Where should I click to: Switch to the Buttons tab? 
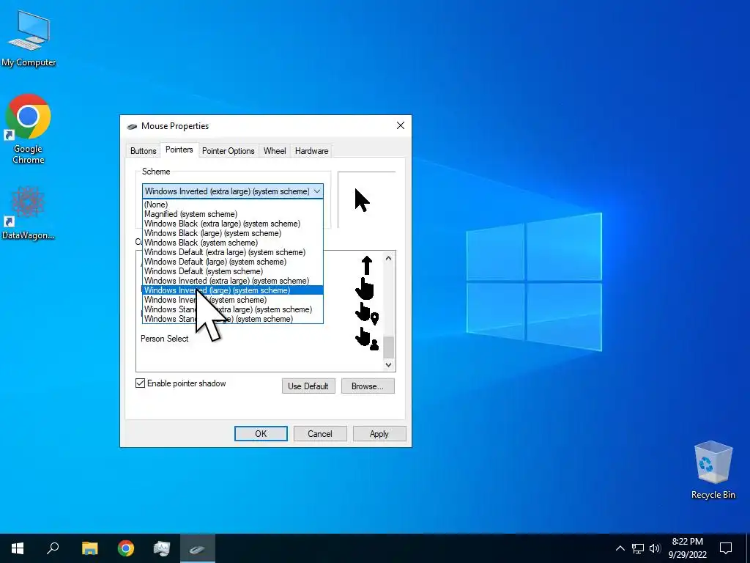click(143, 151)
